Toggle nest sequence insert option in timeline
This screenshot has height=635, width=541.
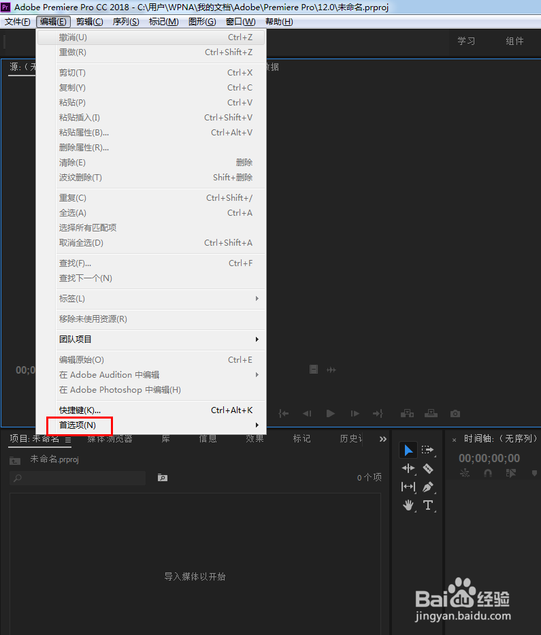point(465,473)
